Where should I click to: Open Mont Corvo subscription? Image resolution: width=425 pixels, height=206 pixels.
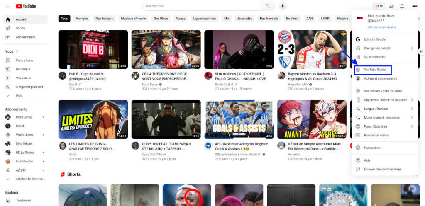point(25,117)
